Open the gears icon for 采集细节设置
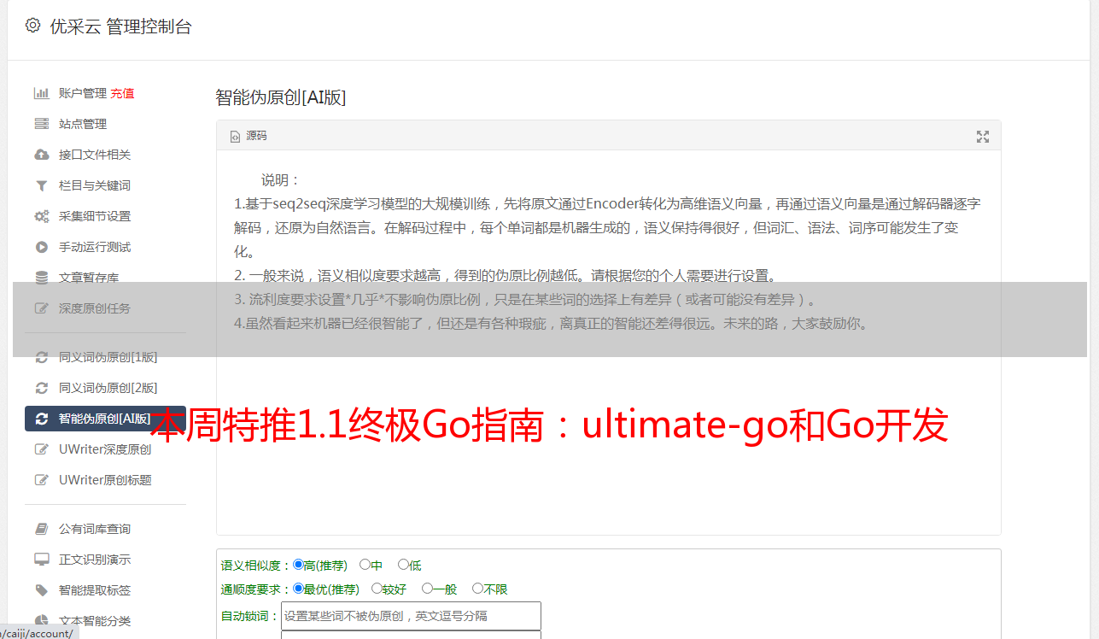The width and height of the screenshot is (1099, 639). click(x=41, y=216)
